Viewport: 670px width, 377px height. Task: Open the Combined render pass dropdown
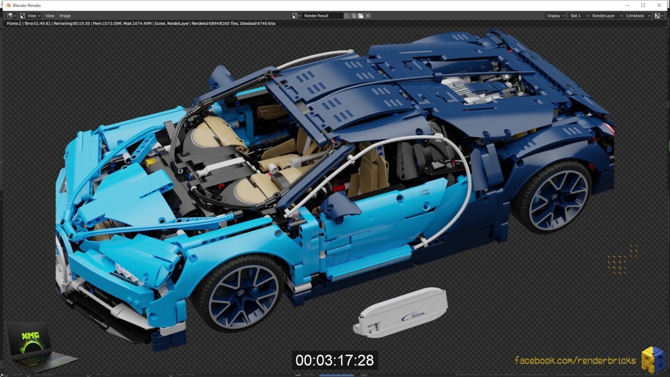[x=634, y=15]
